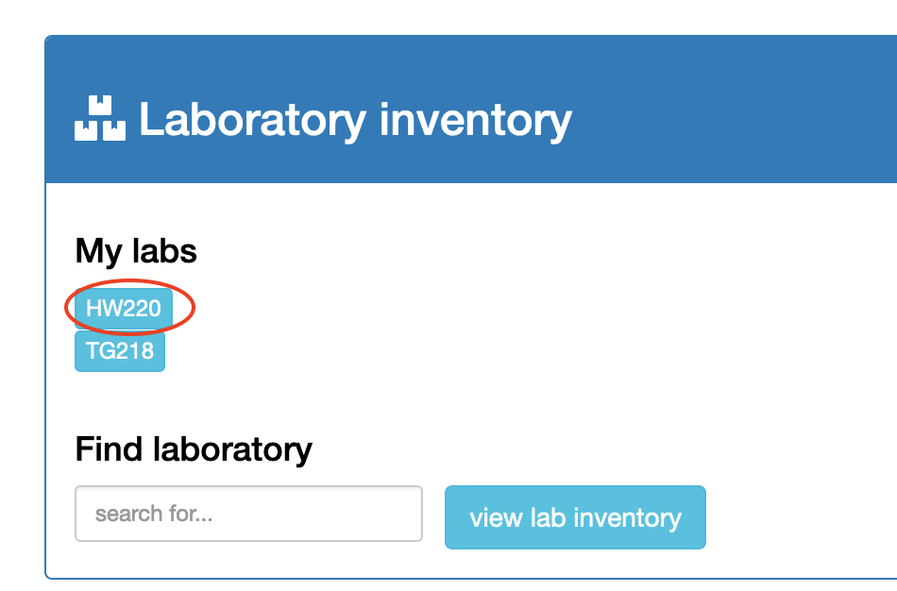Select the TG218 lab tag
This screenshot has height=591, width=897.
120,351
